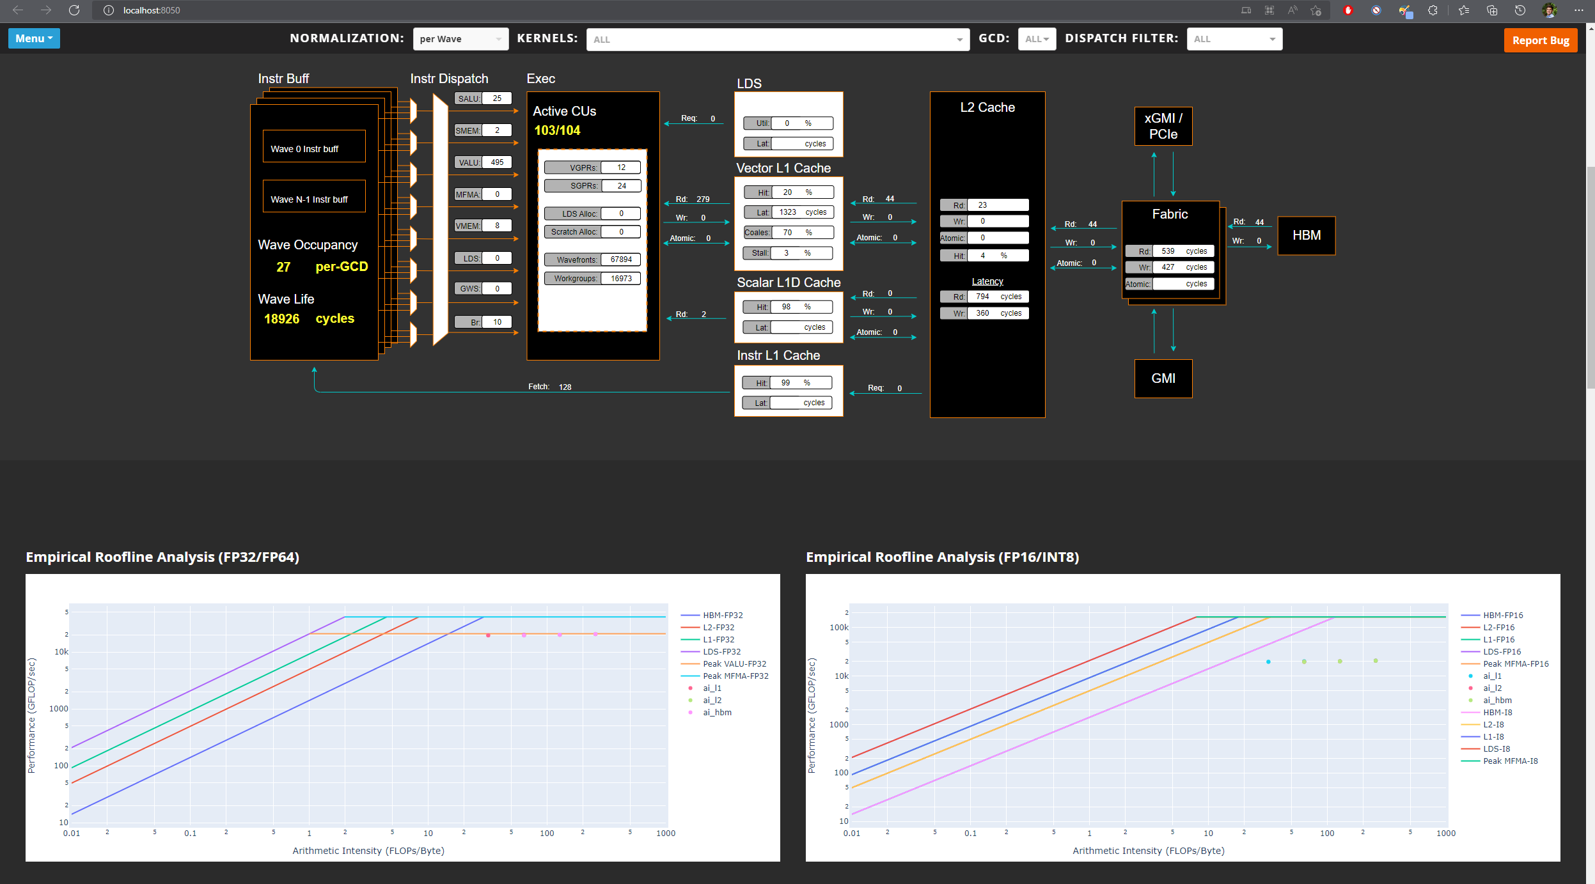The width and height of the screenshot is (1595, 884).
Task: Open the Extensions puzzle icon
Action: [x=1433, y=10]
